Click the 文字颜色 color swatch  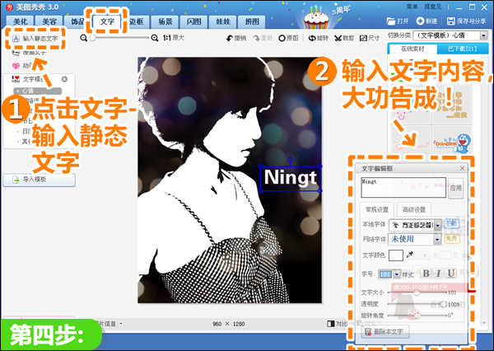click(x=396, y=255)
